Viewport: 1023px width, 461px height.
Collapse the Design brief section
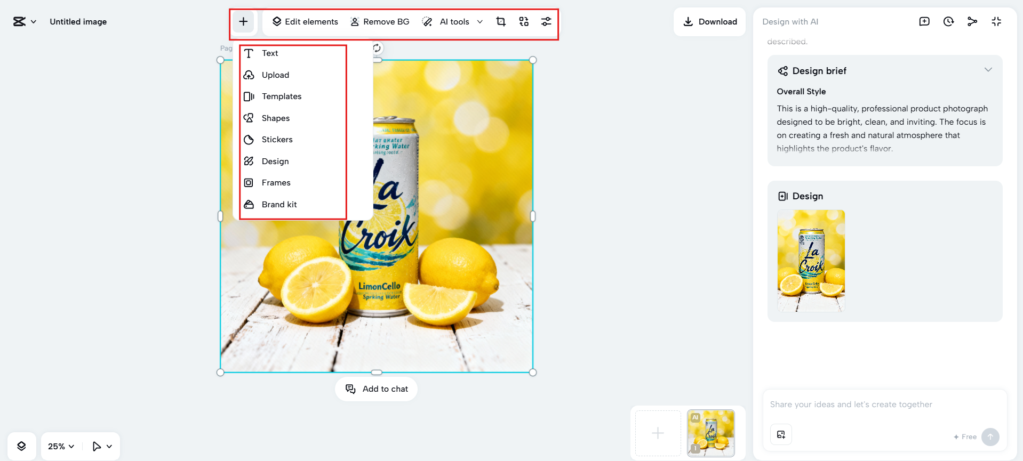[988, 70]
